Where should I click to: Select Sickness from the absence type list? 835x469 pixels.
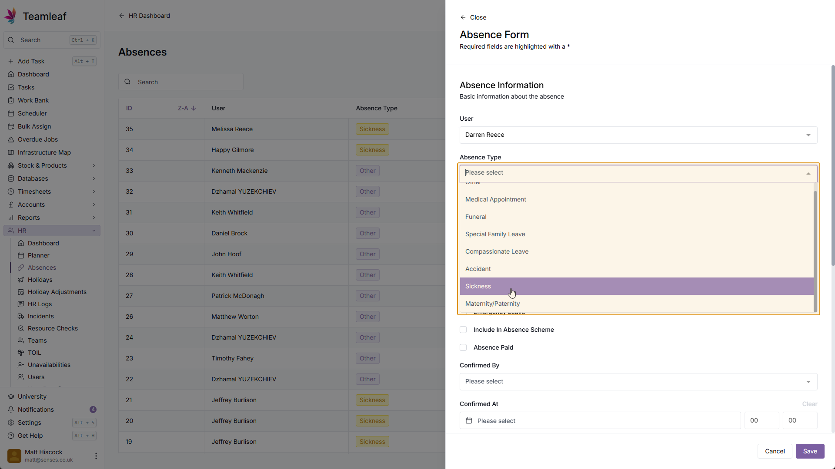pos(478,286)
